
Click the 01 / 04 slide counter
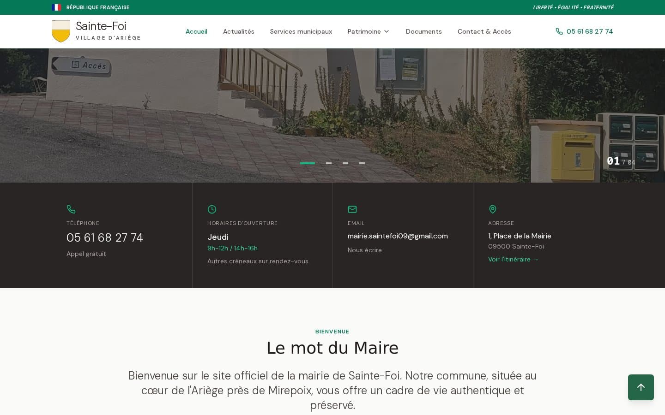(x=621, y=161)
